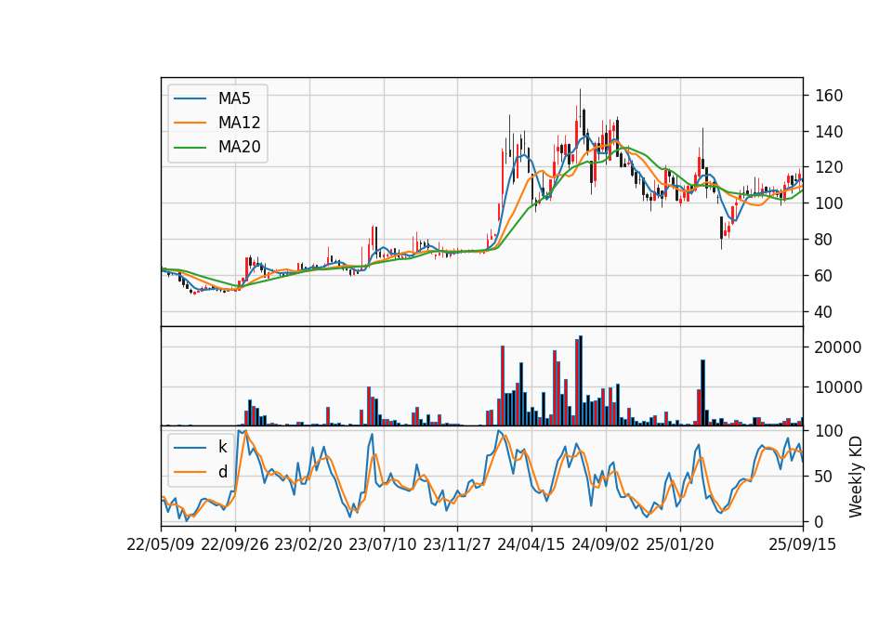The height and width of the screenshot is (641, 892).
Task: Click the price axis value 120
Action: (829, 167)
